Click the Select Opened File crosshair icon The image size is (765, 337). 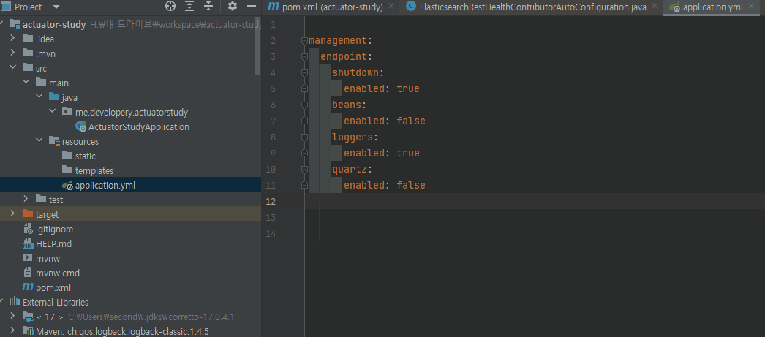170,7
